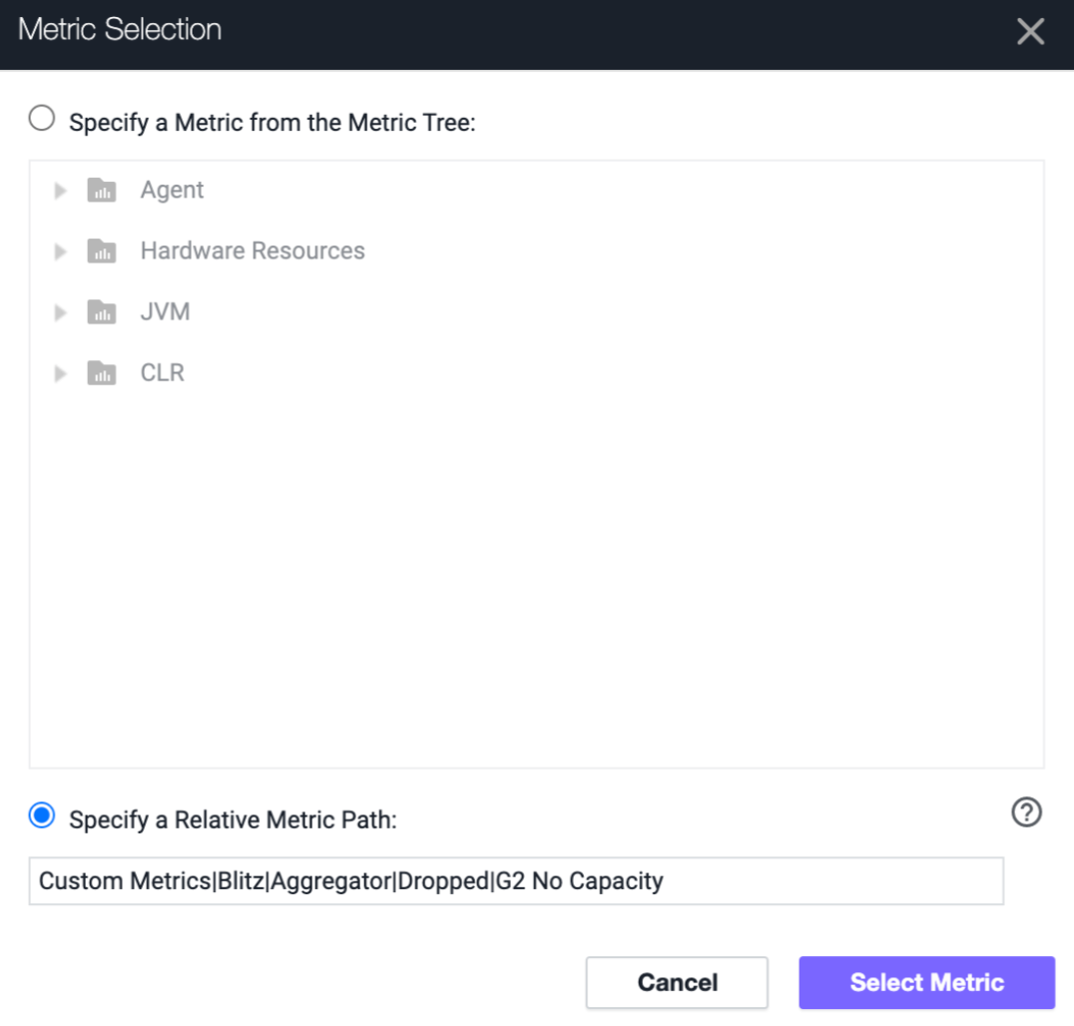Close the Metric Selection dialog
Screen dimensions: 1074x1026
pyautogui.click(x=1030, y=32)
